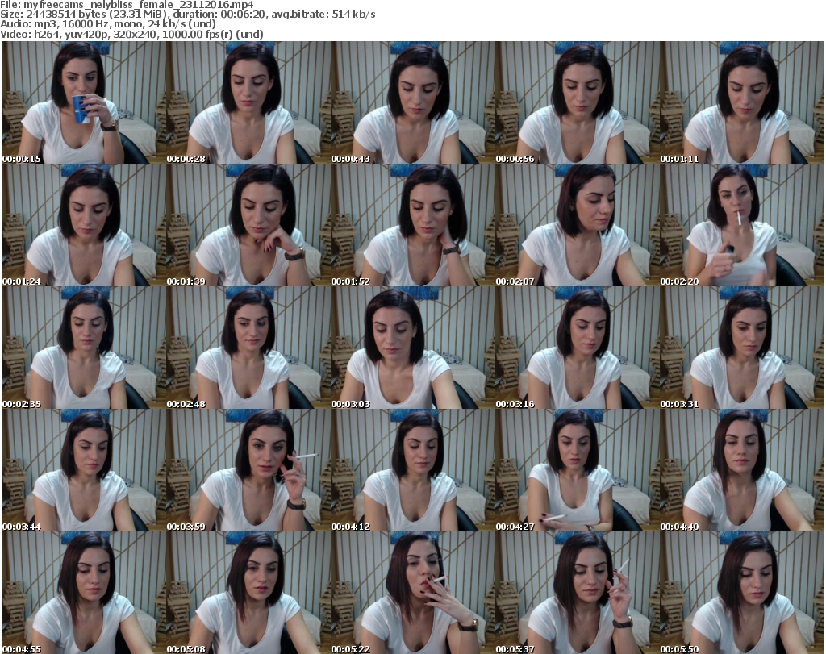Select the thumbnail timestamped 00:05:22
The height and width of the screenshot is (654, 826).
click(x=412, y=593)
